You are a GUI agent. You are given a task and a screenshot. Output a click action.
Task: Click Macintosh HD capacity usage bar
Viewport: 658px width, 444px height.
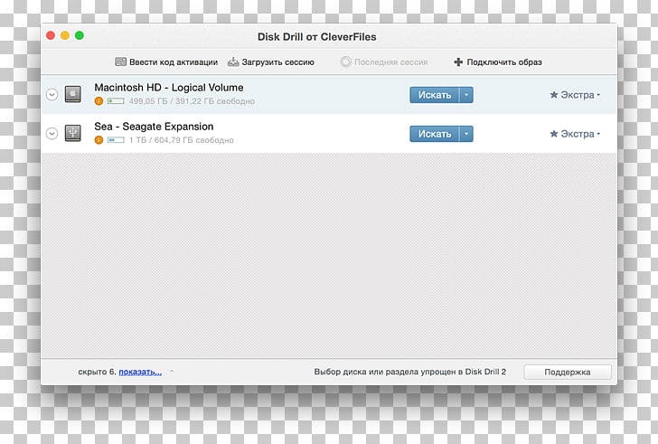(116, 100)
